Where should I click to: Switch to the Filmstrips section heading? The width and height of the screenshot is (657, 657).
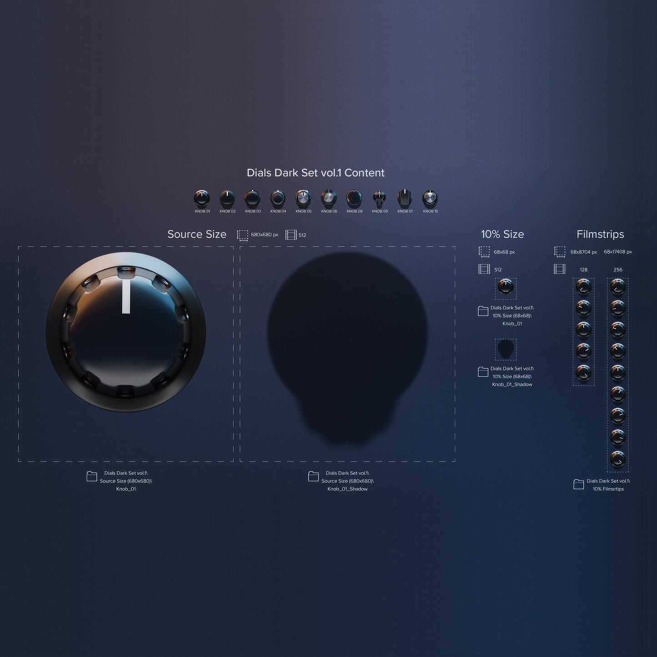point(601,235)
